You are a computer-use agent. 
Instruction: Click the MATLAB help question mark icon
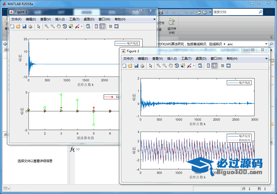(205, 12)
